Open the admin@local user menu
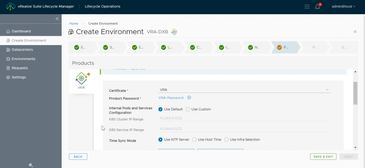The image size is (365, 168). (x=344, y=6)
